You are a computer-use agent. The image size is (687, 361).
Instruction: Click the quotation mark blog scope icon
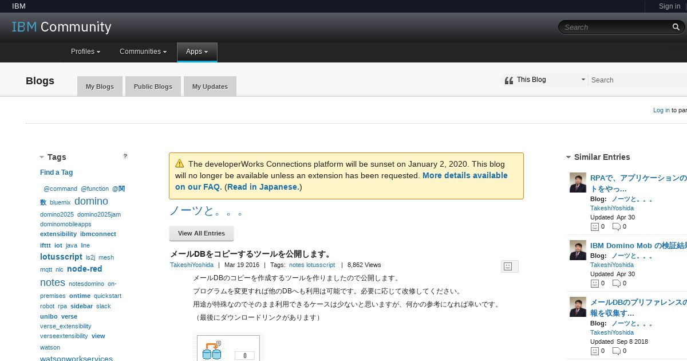pyautogui.click(x=509, y=80)
